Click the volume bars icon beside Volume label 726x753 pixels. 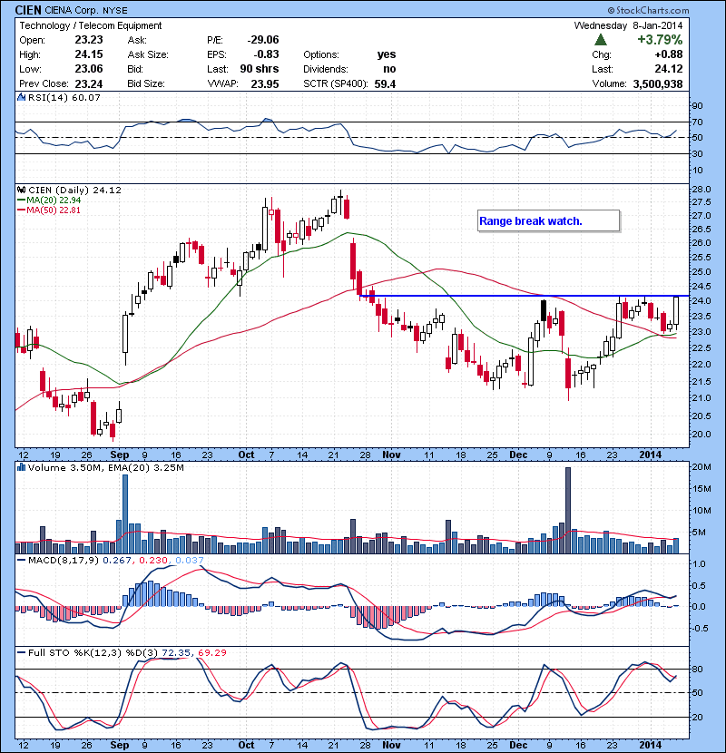(21, 467)
